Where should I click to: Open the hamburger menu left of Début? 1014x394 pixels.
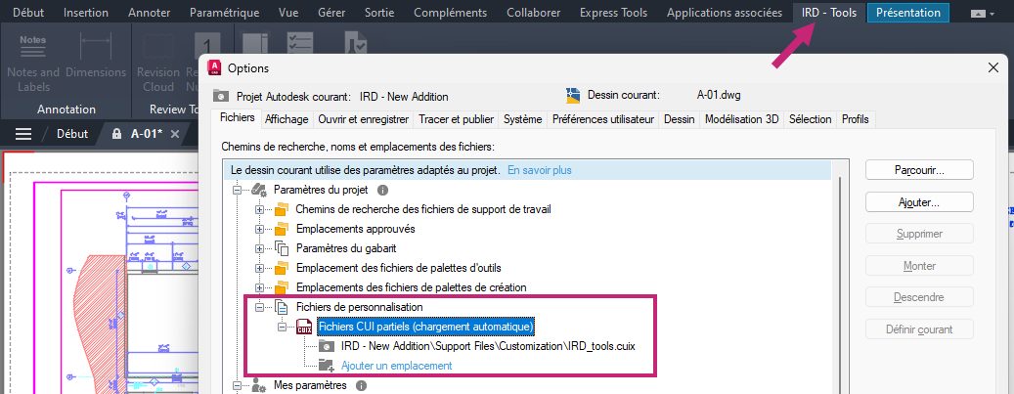click(23, 134)
